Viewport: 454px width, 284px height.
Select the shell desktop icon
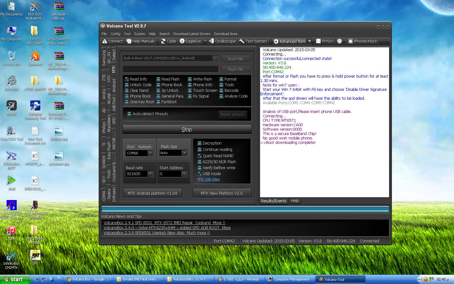point(12,183)
